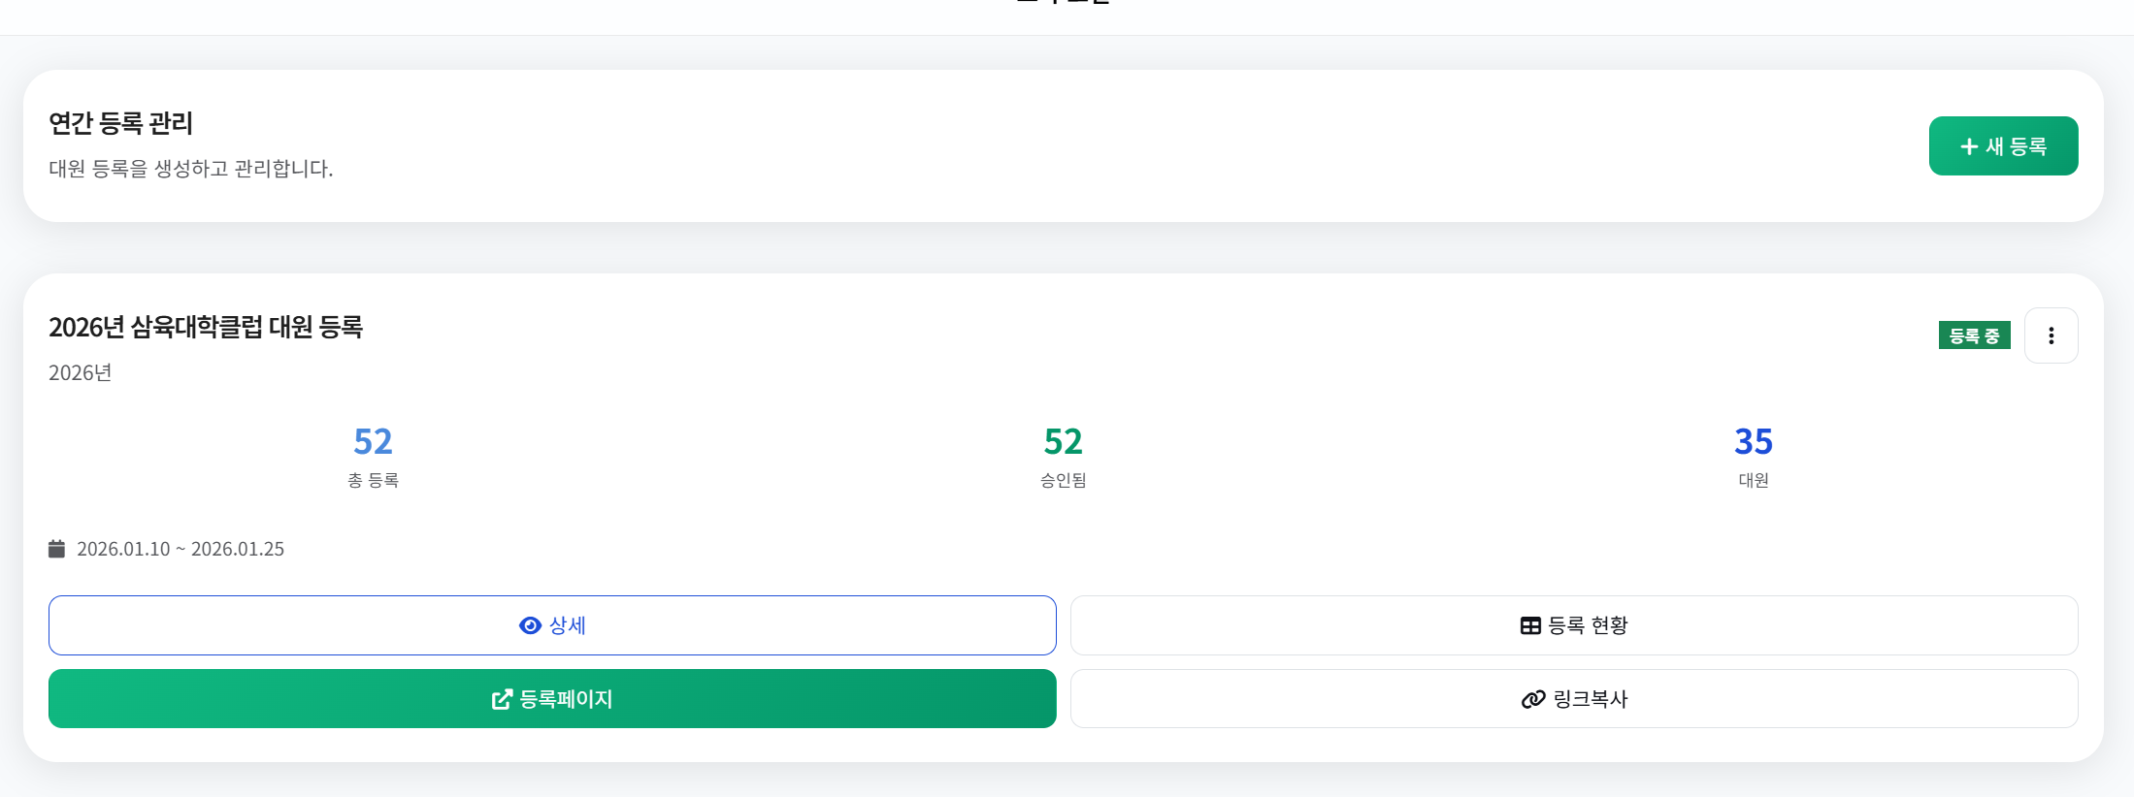Select the 상세 detail view
This screenshot has width=2134, height=797.
pyautogui.click(x=551, y=624)
